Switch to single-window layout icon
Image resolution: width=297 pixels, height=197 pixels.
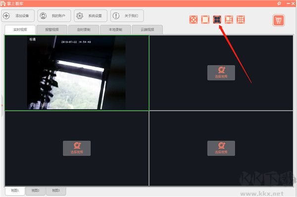pyautogui.click(x=205, y=19)
